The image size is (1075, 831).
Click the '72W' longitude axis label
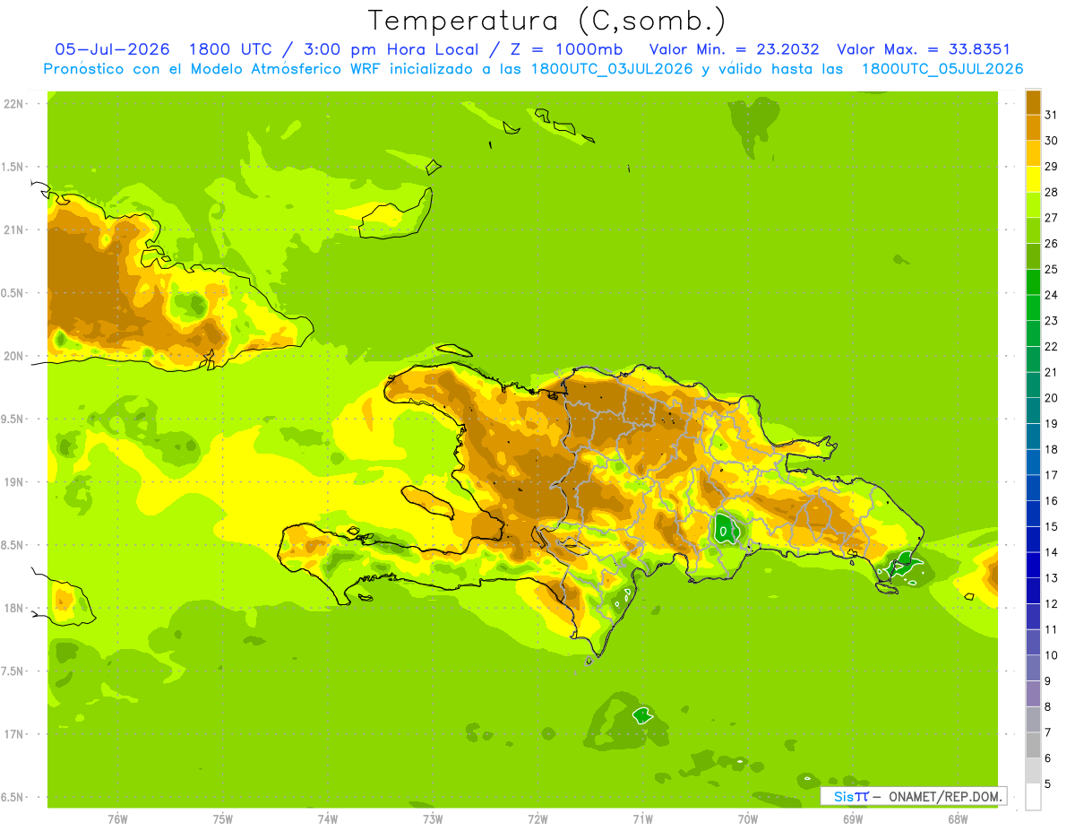pos(537,818)
